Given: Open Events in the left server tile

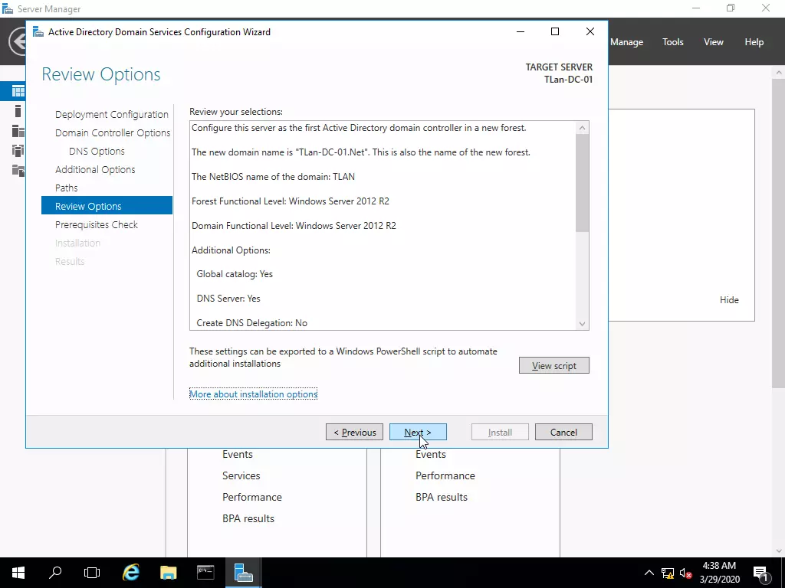Looking at the screenshot, I should [x=238, y=454].
